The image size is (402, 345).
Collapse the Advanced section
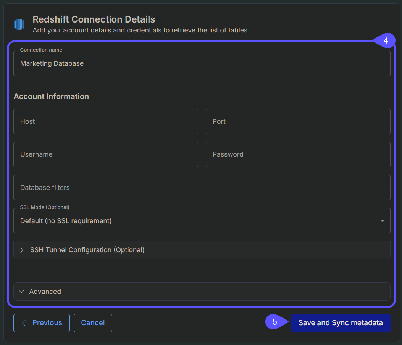[x=202, y=292]
